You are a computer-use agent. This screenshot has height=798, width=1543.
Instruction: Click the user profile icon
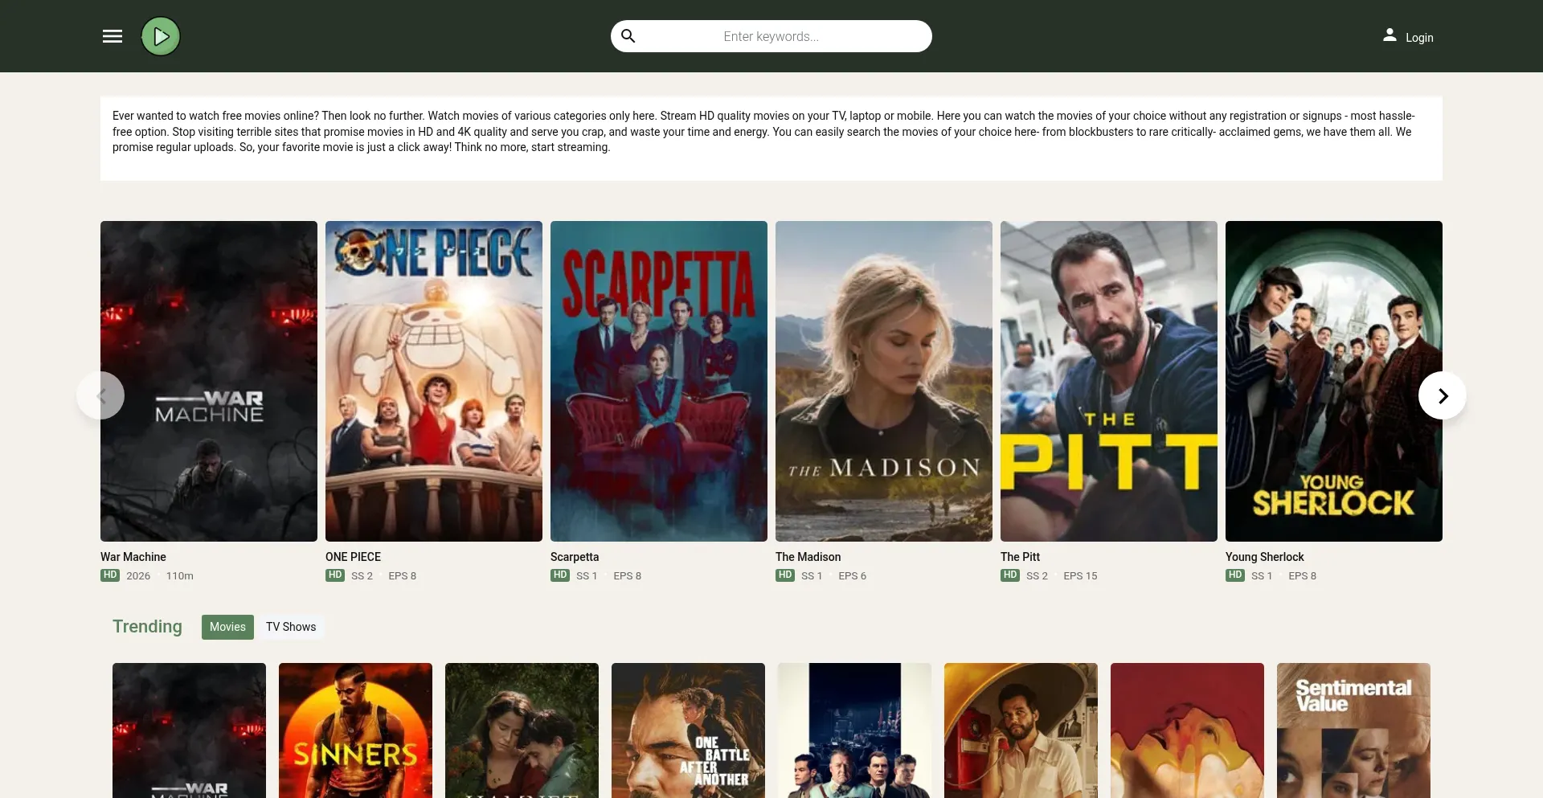tap(1390, 35)
